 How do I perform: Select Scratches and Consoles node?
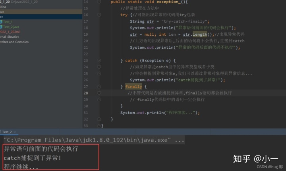[x=14, y=42]
